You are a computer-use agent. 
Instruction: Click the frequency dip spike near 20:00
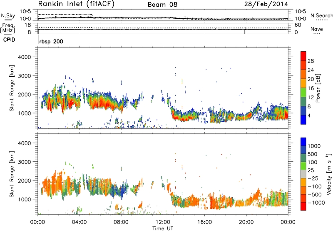tap(245, 31)
